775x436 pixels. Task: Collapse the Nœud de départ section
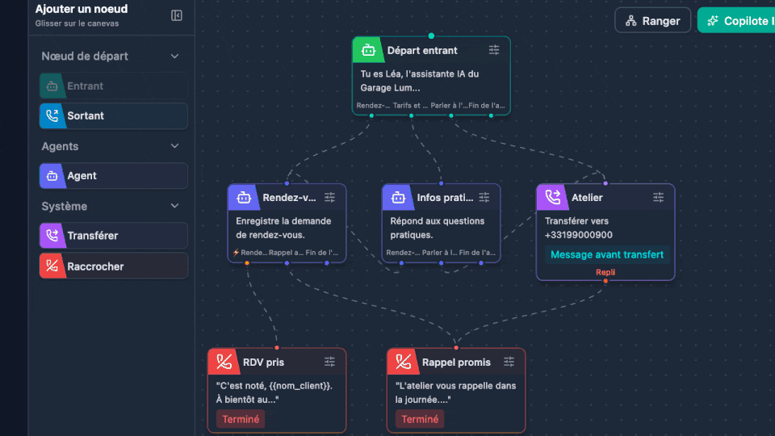(x=174, y=57)
